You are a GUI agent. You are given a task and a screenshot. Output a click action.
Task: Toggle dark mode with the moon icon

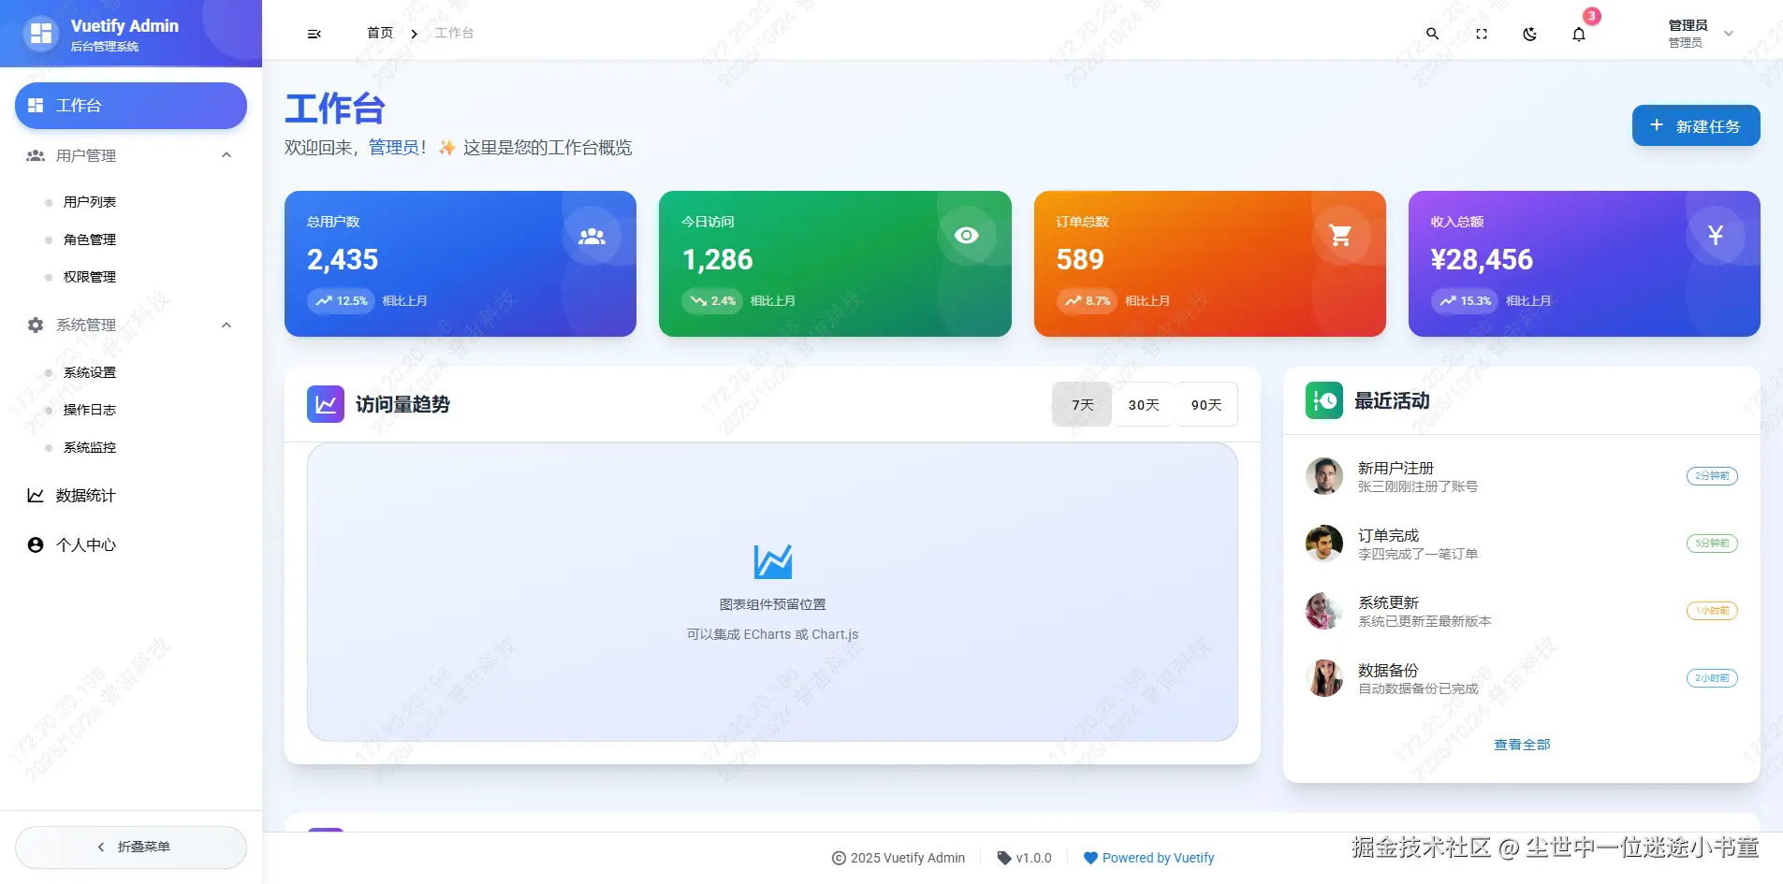click(x=1529, y=33)
